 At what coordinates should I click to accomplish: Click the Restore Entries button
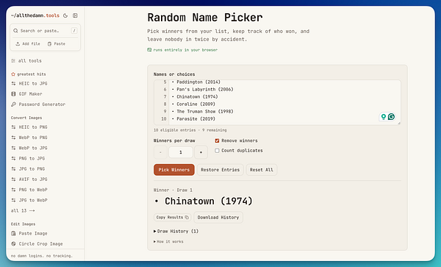pyautogui.click(x=220, y=170)
